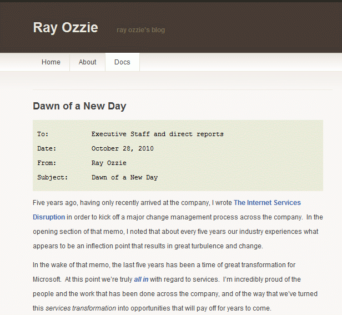
Task: Click the italic "all in" link
Action: [141, 279]
